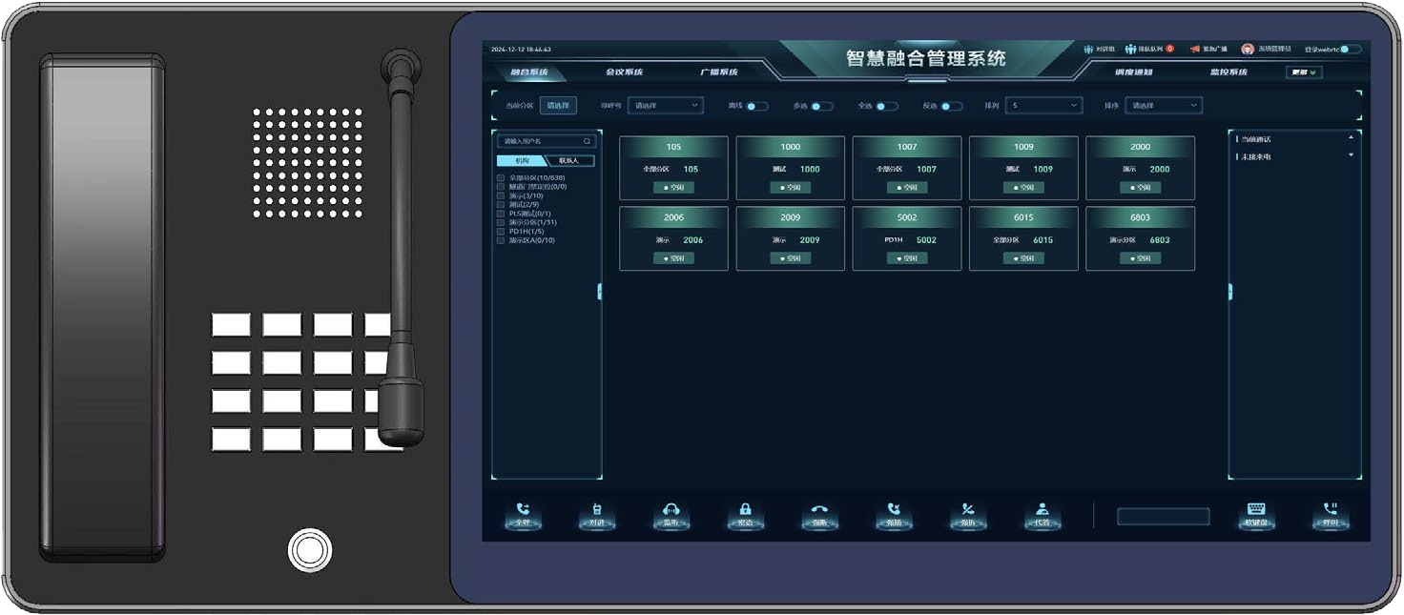This screenshot has width=1404, height=615.
Task: Switch to the 会议系统 tab
Action: 625,72
